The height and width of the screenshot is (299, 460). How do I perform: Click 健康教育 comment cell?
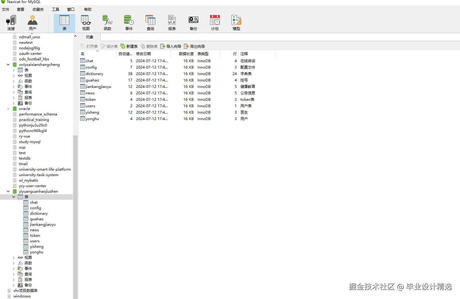pos(248,86)
